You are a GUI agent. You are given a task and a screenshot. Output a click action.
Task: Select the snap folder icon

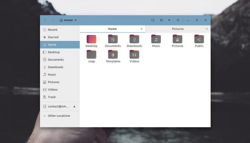tap(91, 55)
